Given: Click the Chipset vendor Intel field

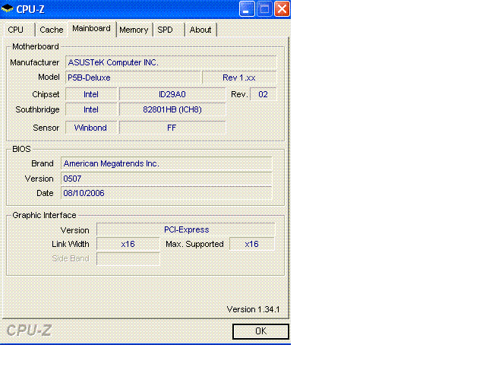Looking at the screenshot, I should [x=91, y=94].
